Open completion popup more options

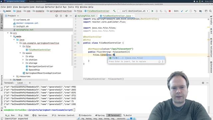[x=163, y=61]
